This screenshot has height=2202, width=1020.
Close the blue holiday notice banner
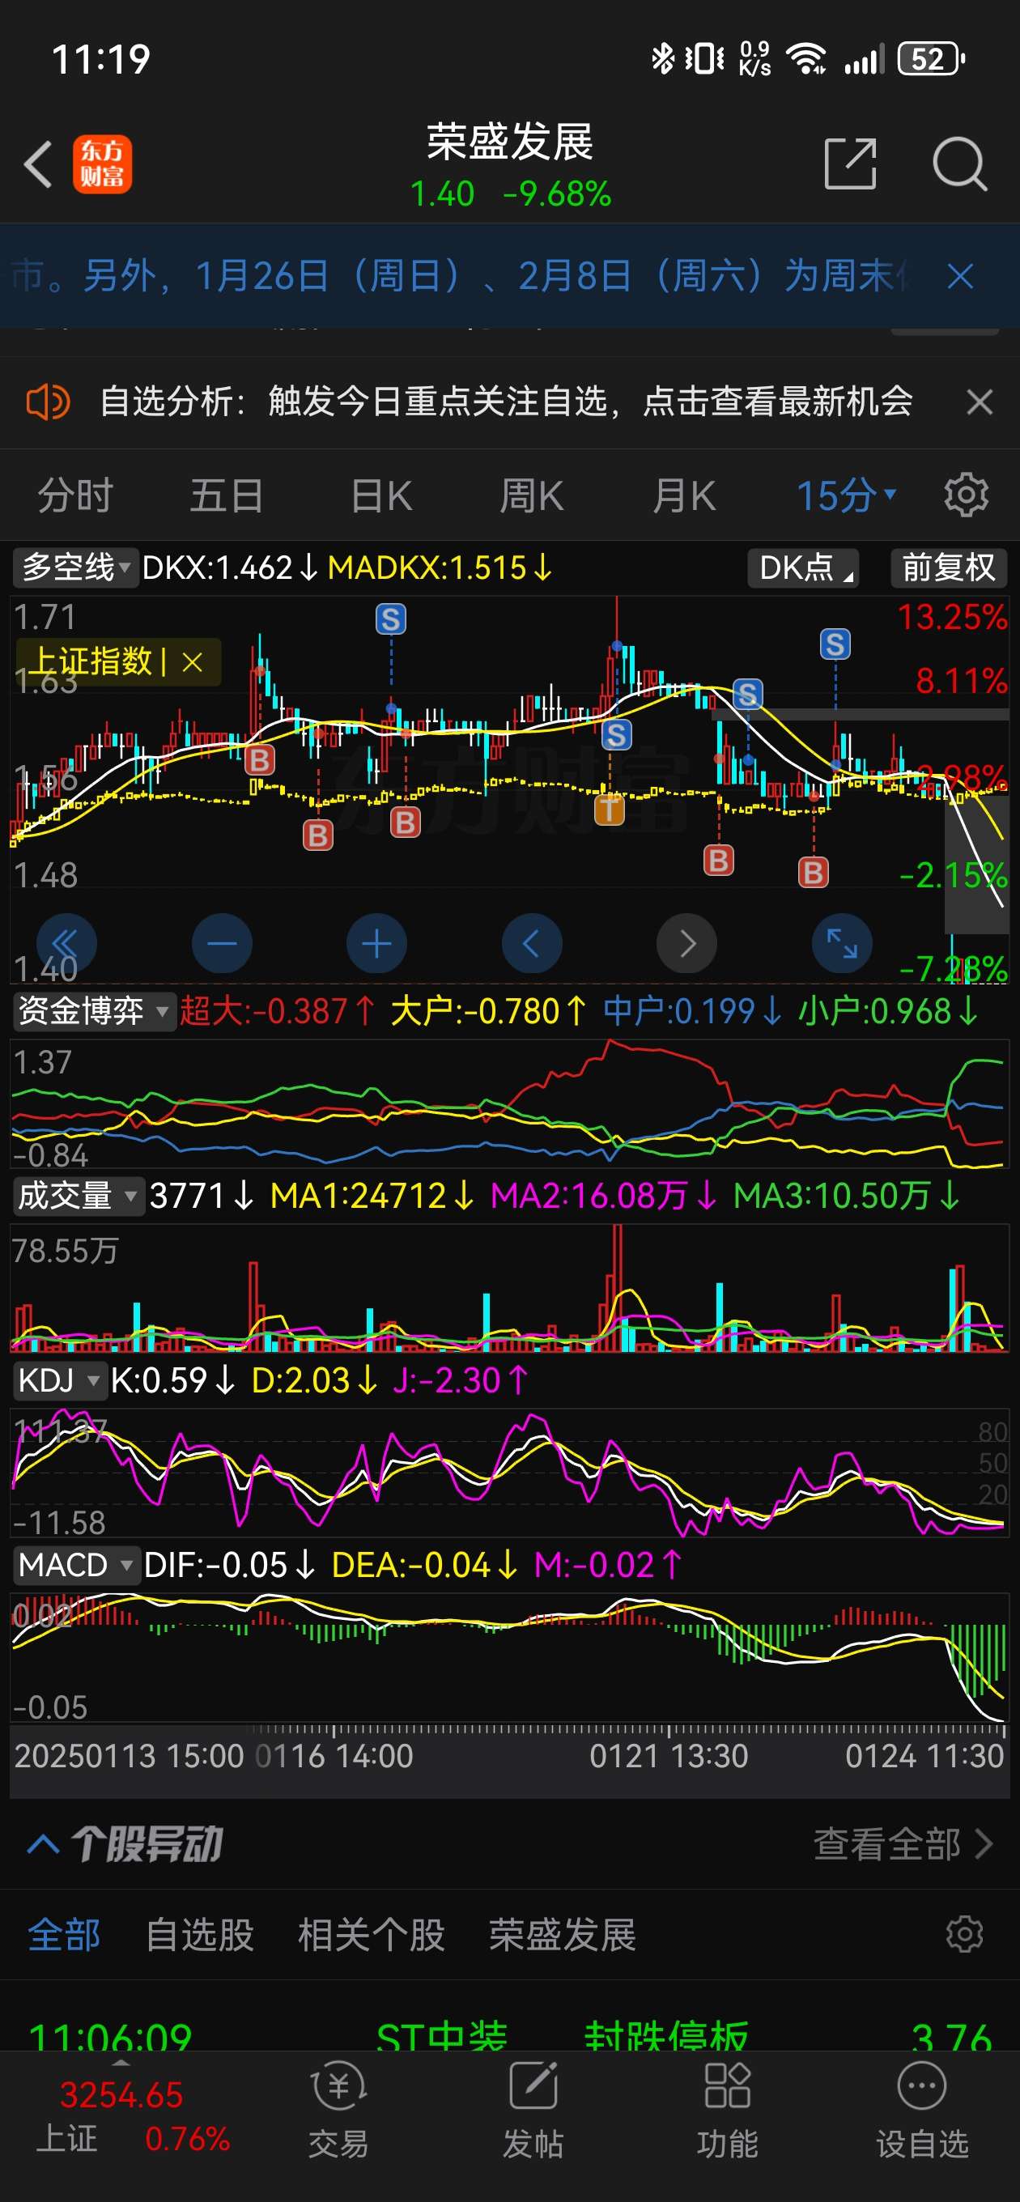[x=960, y=276]
